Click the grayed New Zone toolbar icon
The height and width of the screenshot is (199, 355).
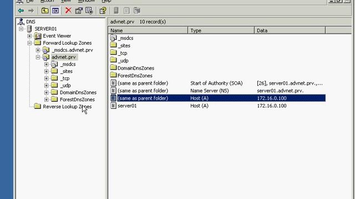pos(137,11)
